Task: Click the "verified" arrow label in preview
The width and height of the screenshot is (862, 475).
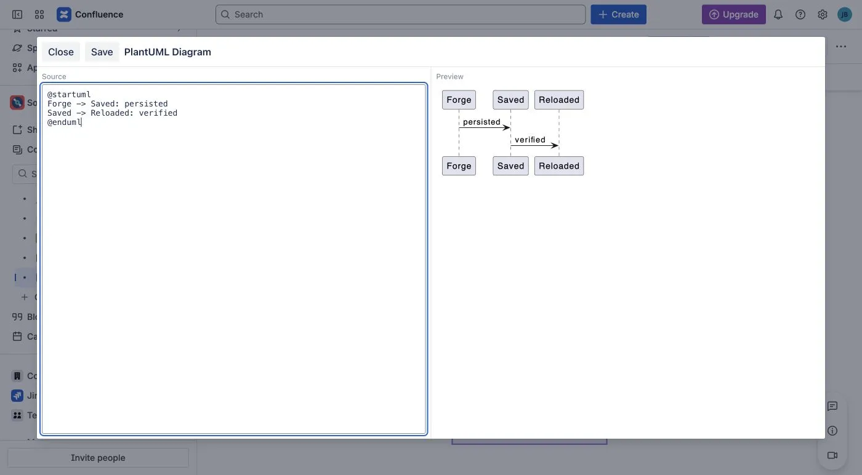Action: point(530,140)
